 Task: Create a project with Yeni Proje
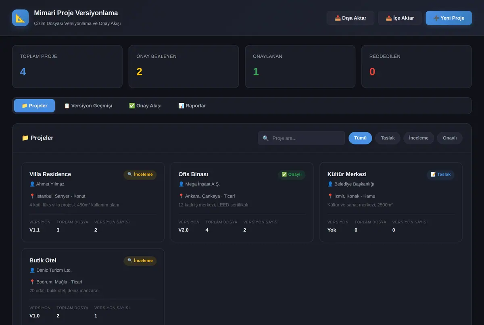[x=449, y=18]
